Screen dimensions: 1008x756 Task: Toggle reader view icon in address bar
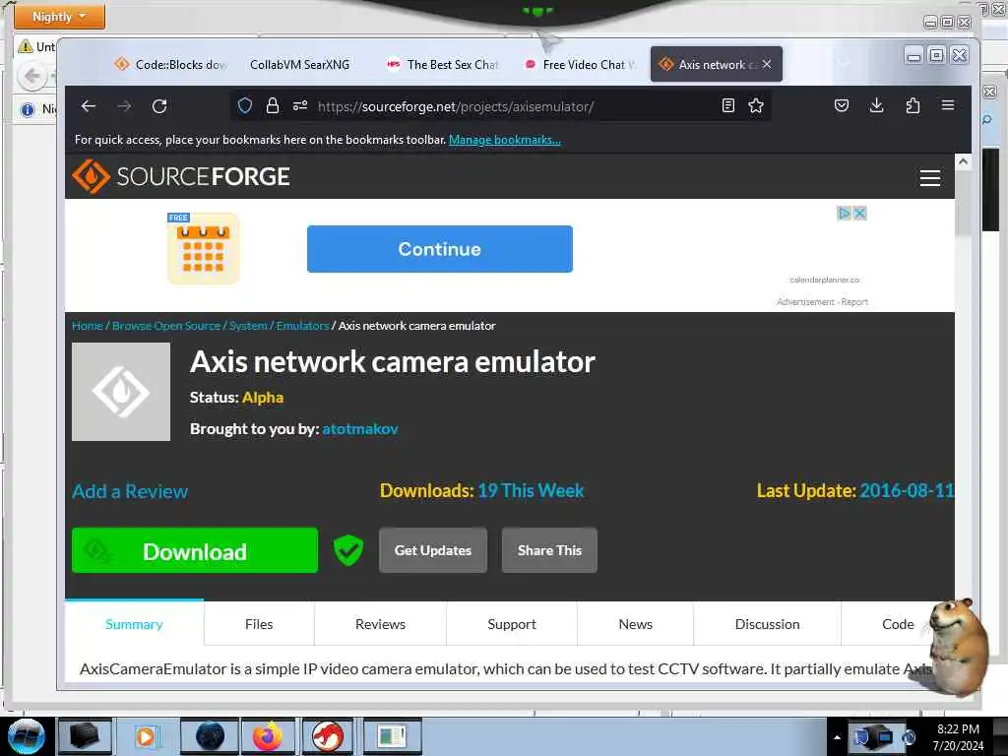[727, 106]
